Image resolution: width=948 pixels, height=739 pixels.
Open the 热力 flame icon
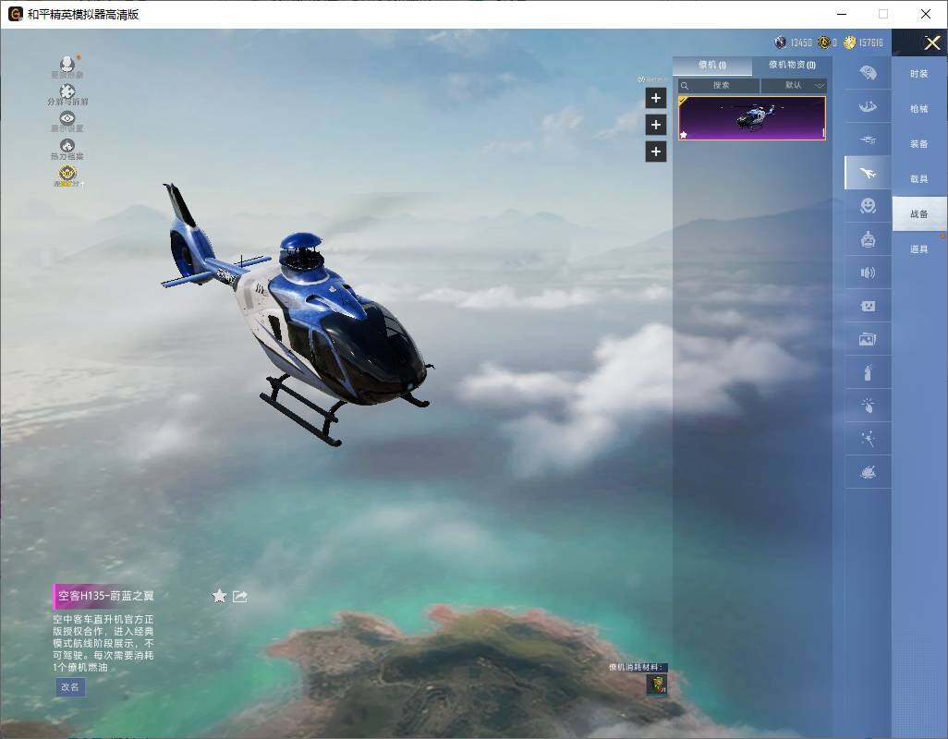67,145
